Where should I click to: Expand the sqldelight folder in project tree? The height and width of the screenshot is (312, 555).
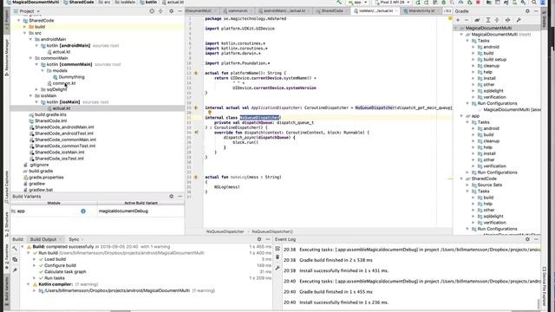click(36, 89)
